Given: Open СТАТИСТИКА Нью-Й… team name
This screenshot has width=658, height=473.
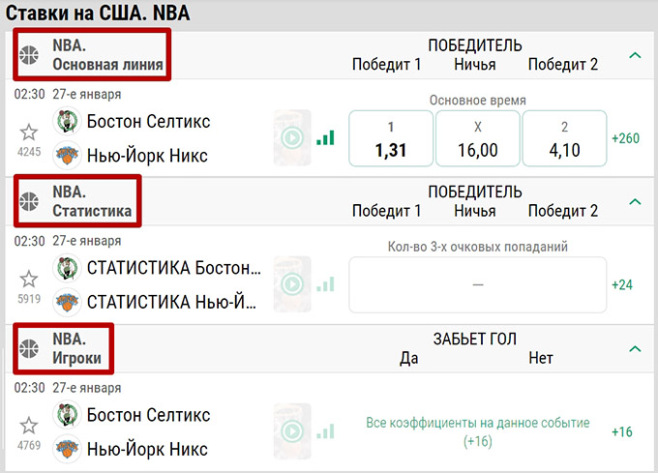Looking at the screenshot, I should [171, 302].
